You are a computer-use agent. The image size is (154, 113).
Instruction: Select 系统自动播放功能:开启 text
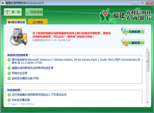[x=25, y=78]
